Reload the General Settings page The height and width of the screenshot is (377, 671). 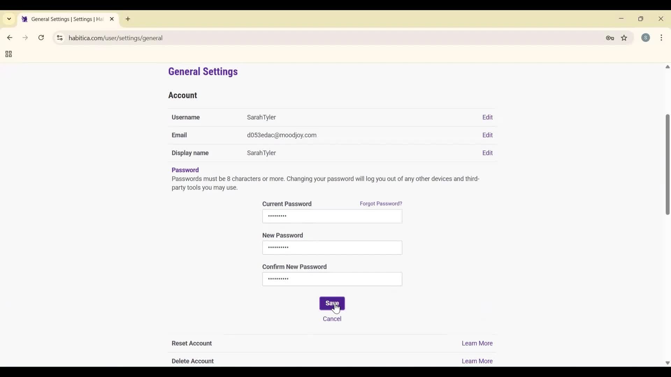(41, 38)
